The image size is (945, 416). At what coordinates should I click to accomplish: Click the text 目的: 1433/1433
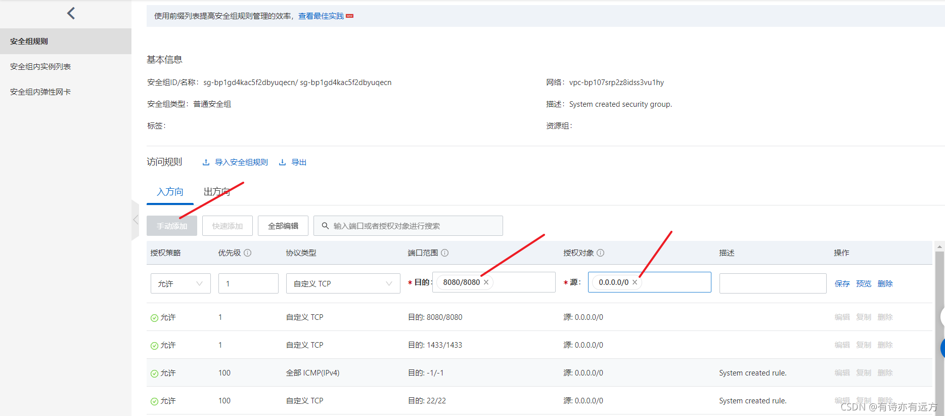(435, 345)
